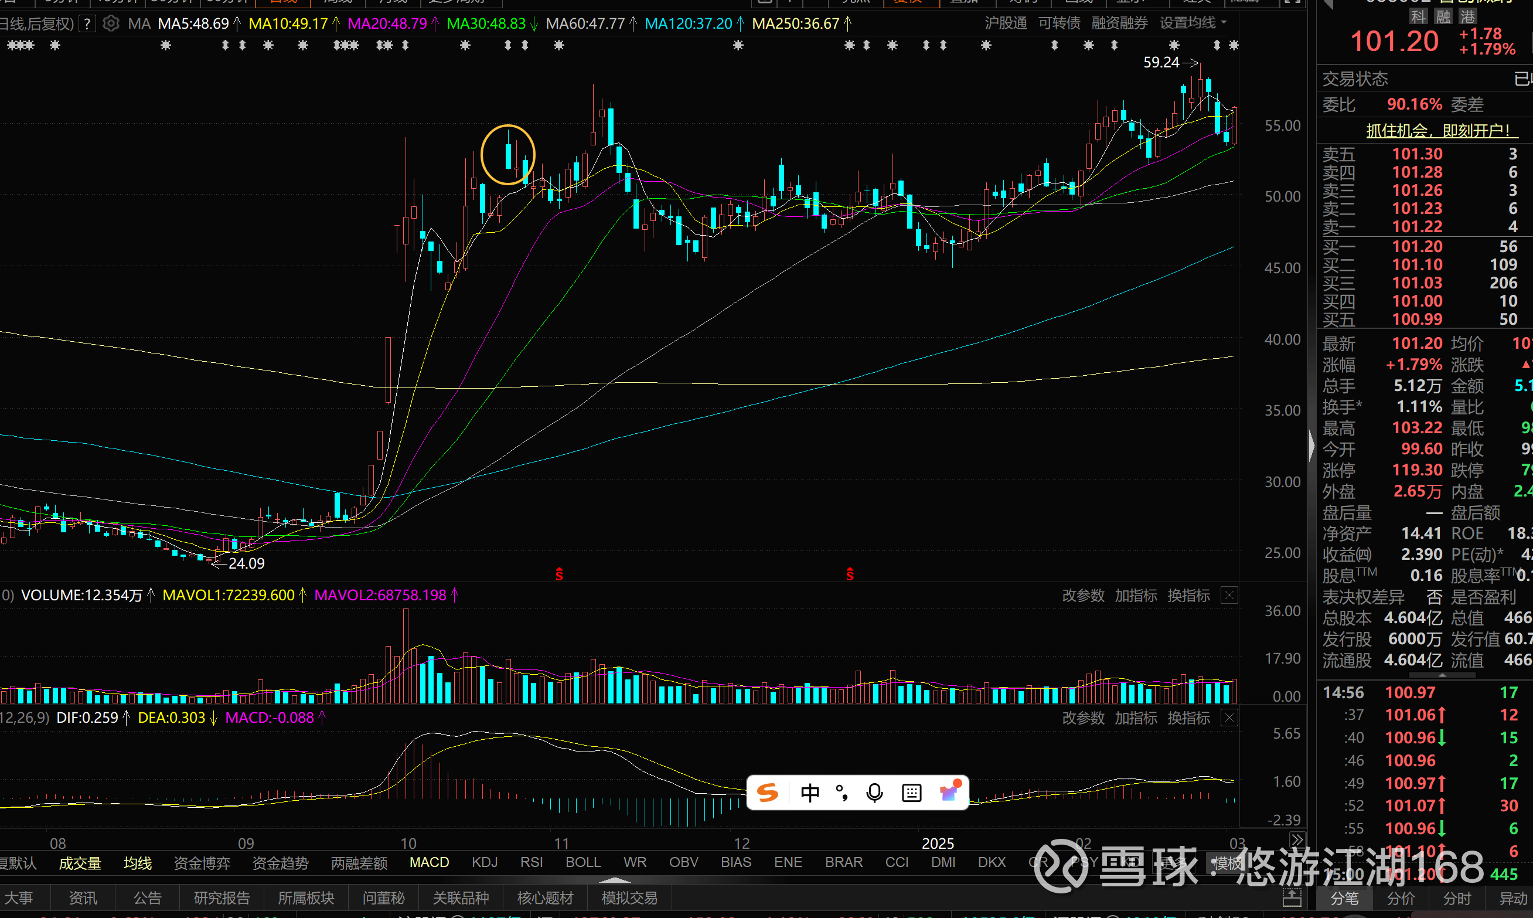The height and width of the screenshot is (918, 1533).
Task: Toggle Chinese/English input mode
Action: coord(809,793)
